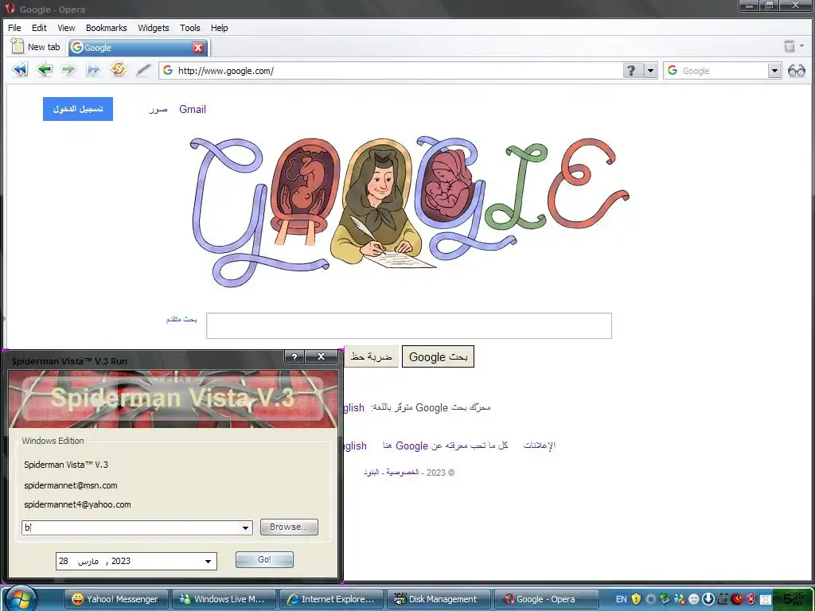Open the closed tabs trash icon
Image resolution: width=815 pixels, height=611 pixels.
click(x=790, y=46)
